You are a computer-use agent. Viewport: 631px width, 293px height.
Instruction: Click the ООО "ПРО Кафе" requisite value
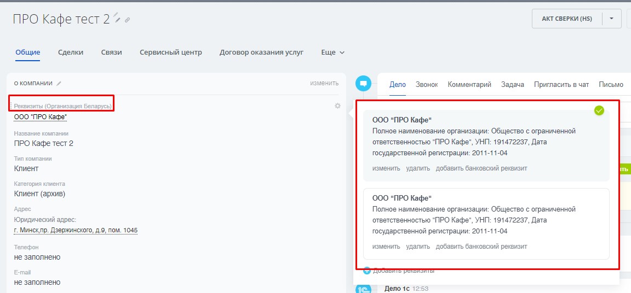[40, 117]
